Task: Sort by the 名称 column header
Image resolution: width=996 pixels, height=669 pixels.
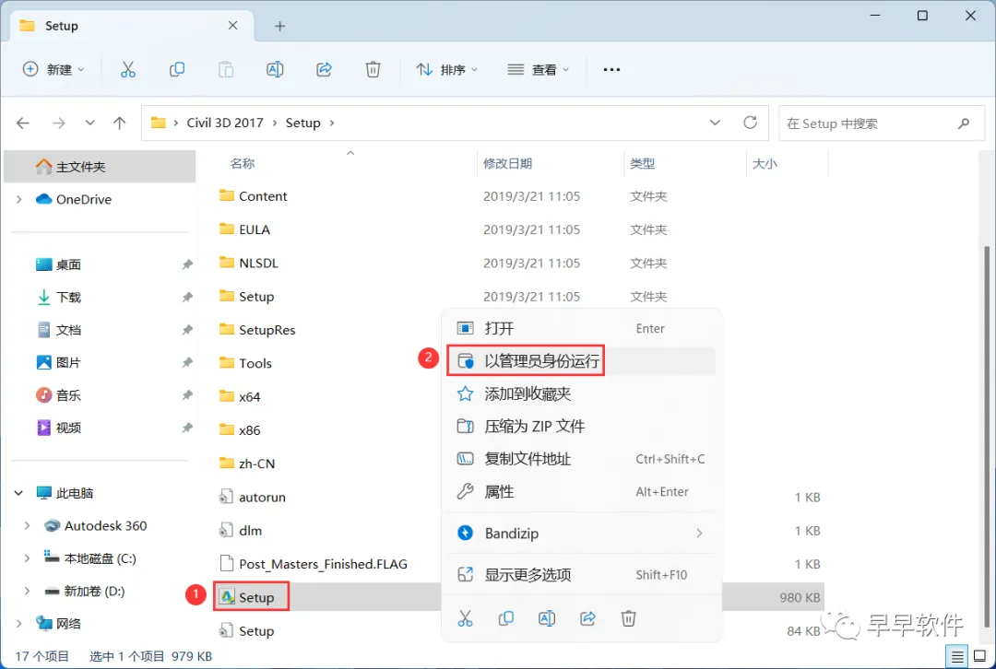Action: pos(242,164)
